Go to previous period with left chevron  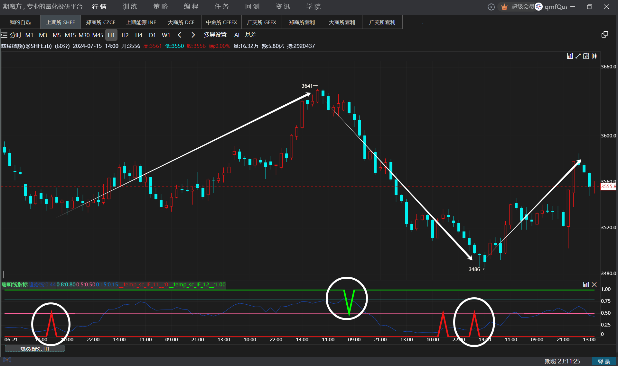(x=180, y=35)
